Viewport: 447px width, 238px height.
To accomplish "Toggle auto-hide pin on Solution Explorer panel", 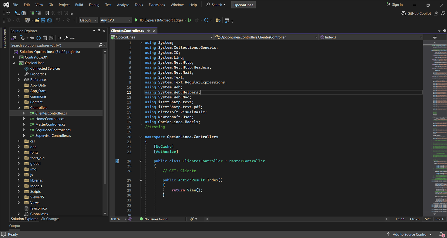I will pos(99,31).
